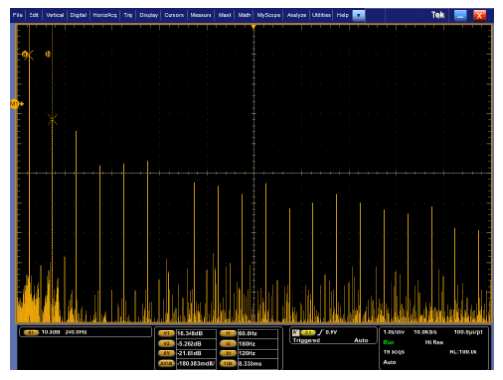Click the green Run status

389,342
